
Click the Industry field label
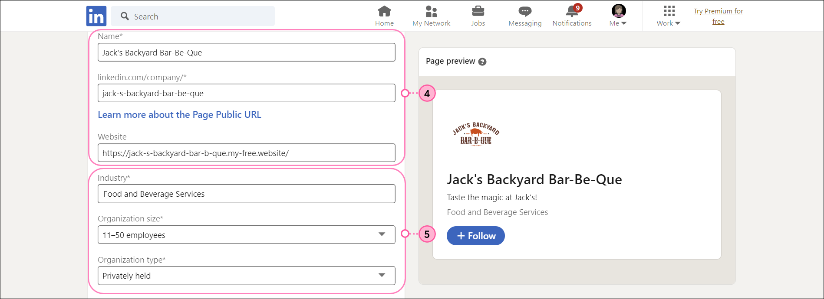pos(114,178)
